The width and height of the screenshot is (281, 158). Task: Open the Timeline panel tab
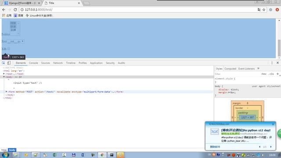pos(71,63)
